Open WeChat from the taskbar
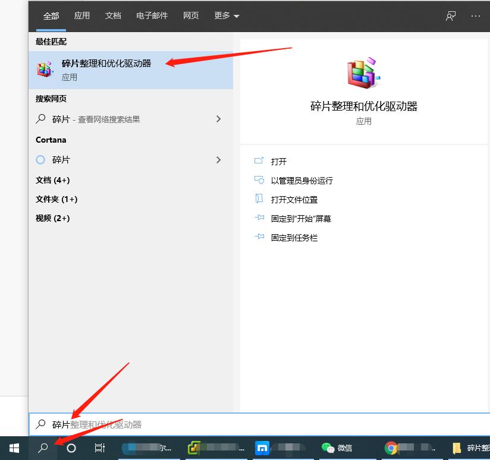 pyautogui.click(x=328, y=448)
